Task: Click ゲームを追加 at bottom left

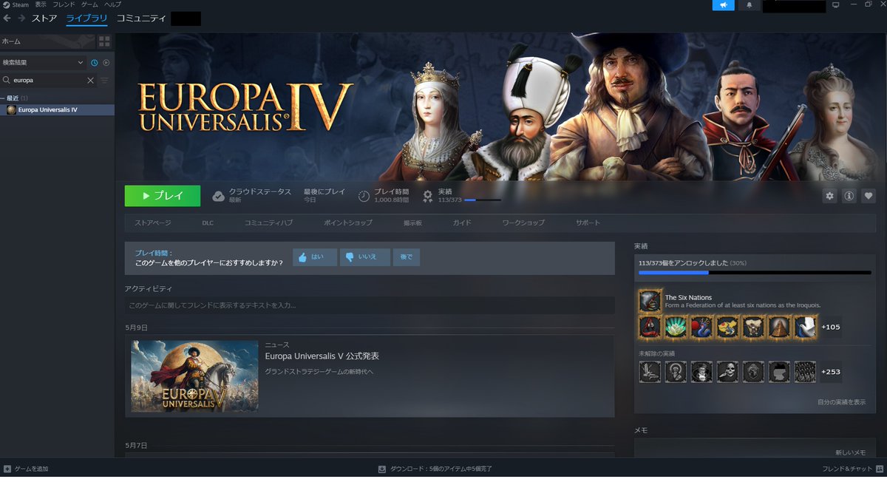Action: coord(26,469)
